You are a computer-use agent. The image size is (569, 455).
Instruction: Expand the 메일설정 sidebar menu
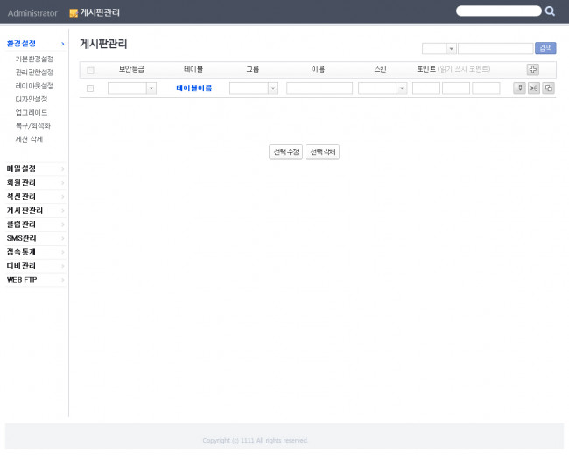(x=33, y=168)
